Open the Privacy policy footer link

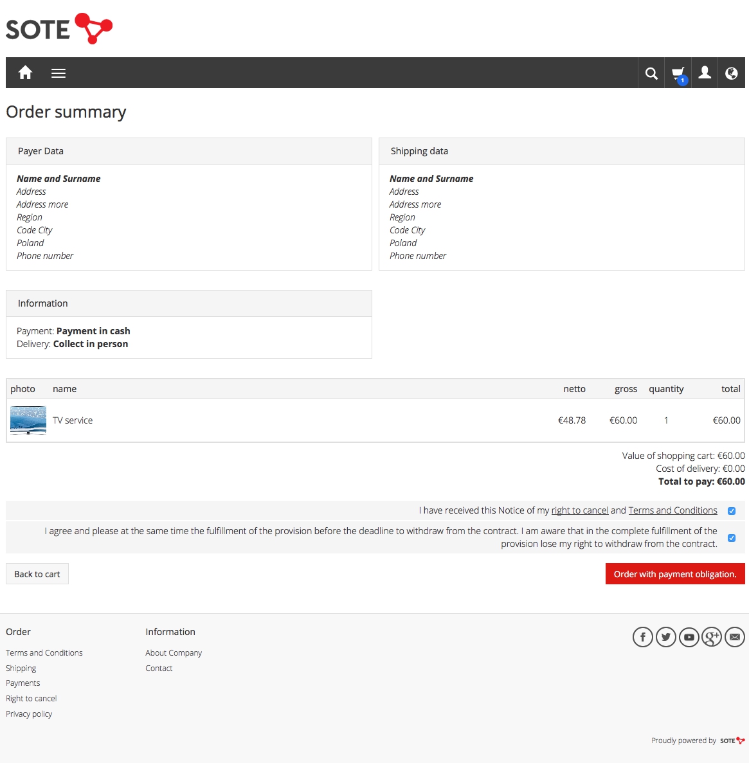pos(29,714)
